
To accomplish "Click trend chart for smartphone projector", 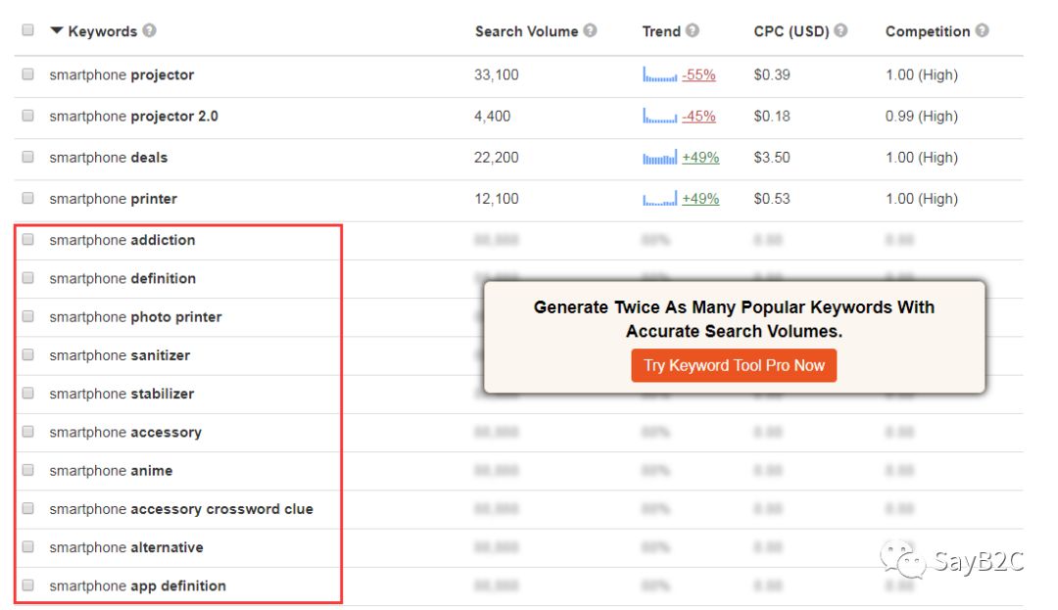I will [x=659, y=75].
